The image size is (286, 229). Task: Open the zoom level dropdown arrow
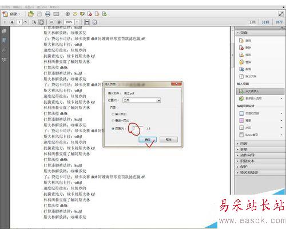click(x=77, y=22)
